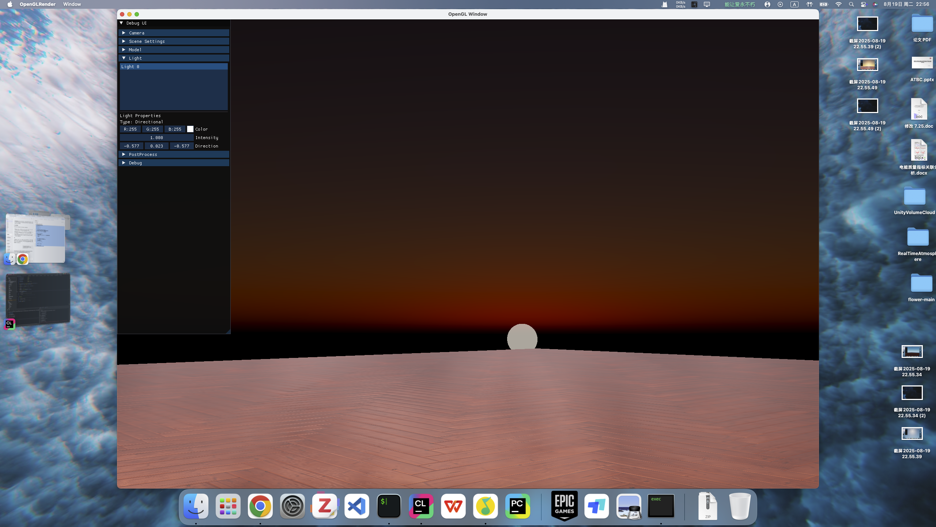Open WPS Office in dock
Image resolution: width=936 pixels, height=527 pixels.
tap(453, 506)
